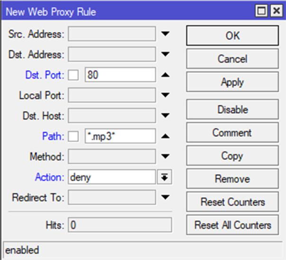Disable this proxy rule
This screenshot has width=286, height=260.
pyautogui.click(x=232, y=110)
